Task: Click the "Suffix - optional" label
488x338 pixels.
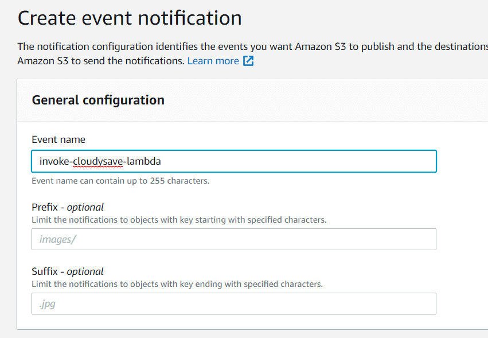Action: (x=68, y=271)
